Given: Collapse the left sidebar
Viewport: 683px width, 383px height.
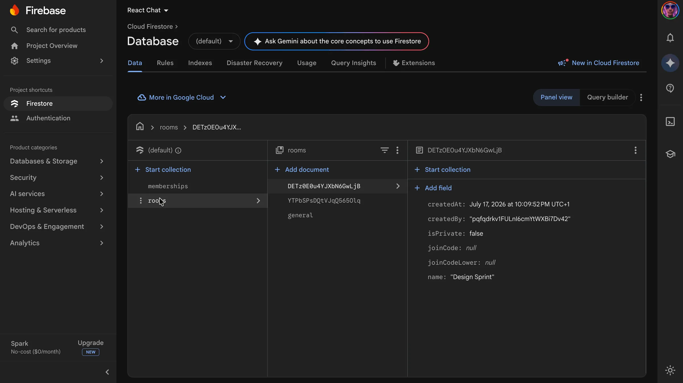Looking at the screenshot, I should point(107,372).
